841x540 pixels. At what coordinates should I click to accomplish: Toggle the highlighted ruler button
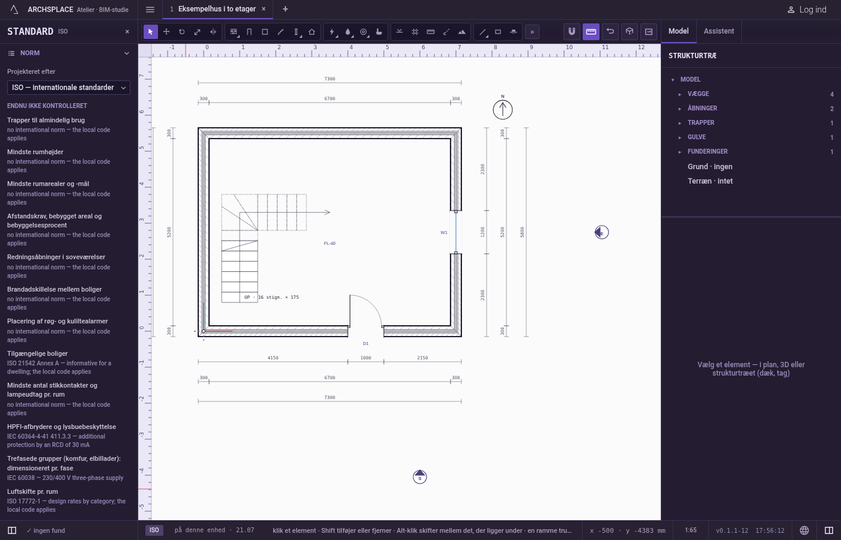coord(591,31)
